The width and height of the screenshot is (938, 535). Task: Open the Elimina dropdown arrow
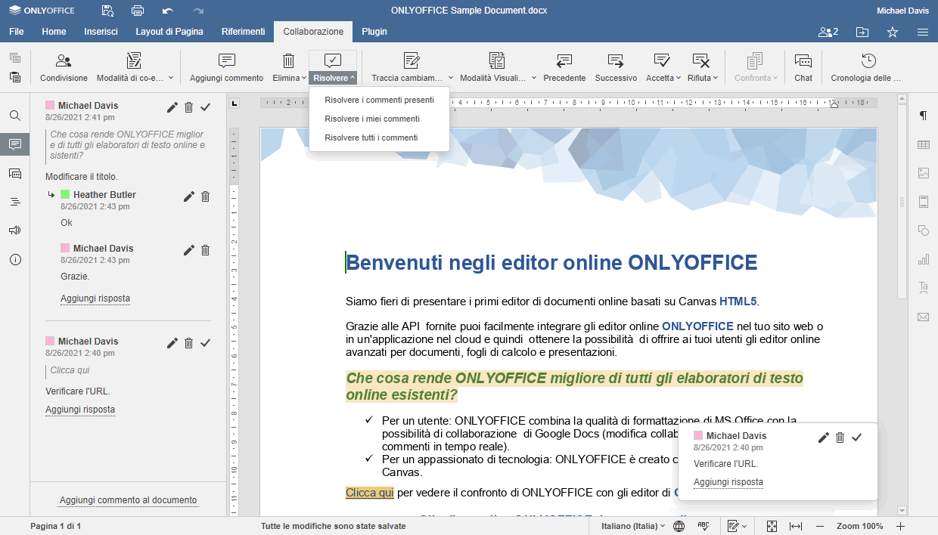coord(303,78)
